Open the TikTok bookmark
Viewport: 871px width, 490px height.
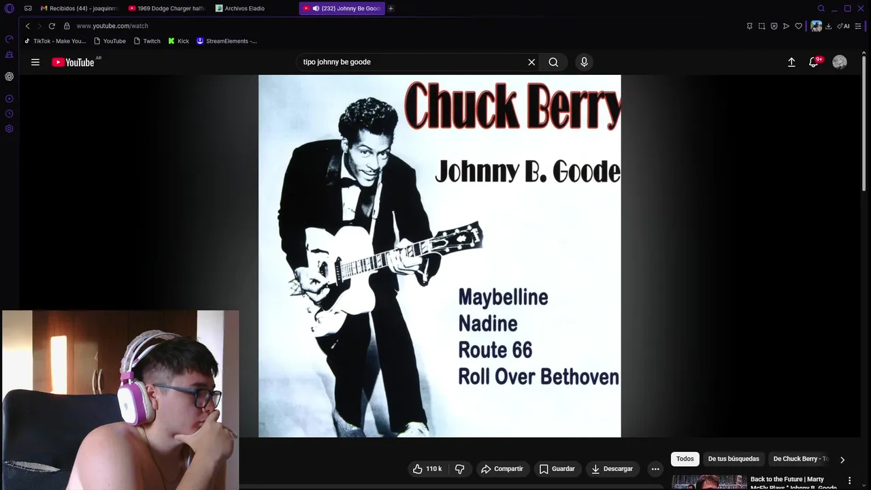pyautogui.click(x=55, y=41)
